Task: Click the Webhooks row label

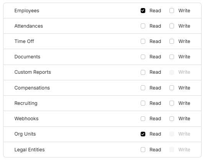Action: [26, 119]
